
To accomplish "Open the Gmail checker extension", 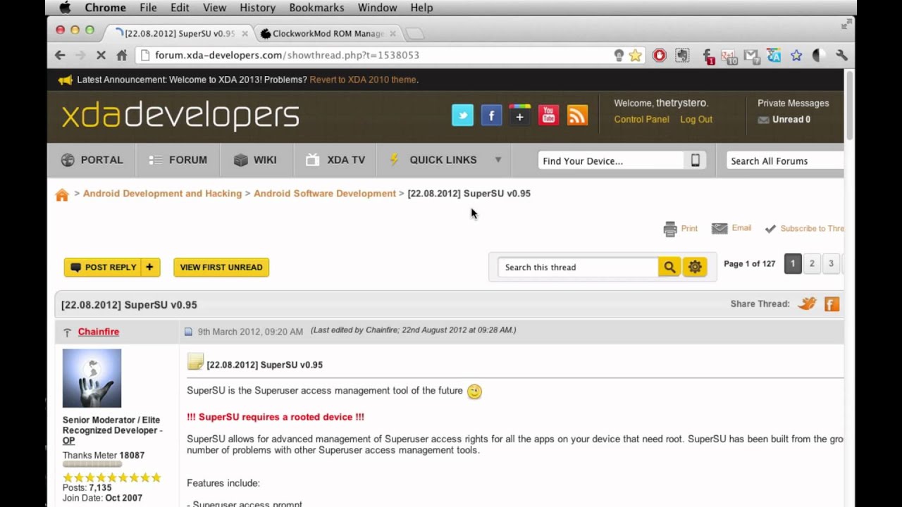I will click(751, 56).
